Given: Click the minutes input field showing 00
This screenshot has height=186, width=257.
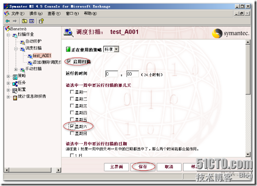Looking at the screenshot, I should [132, 74].
